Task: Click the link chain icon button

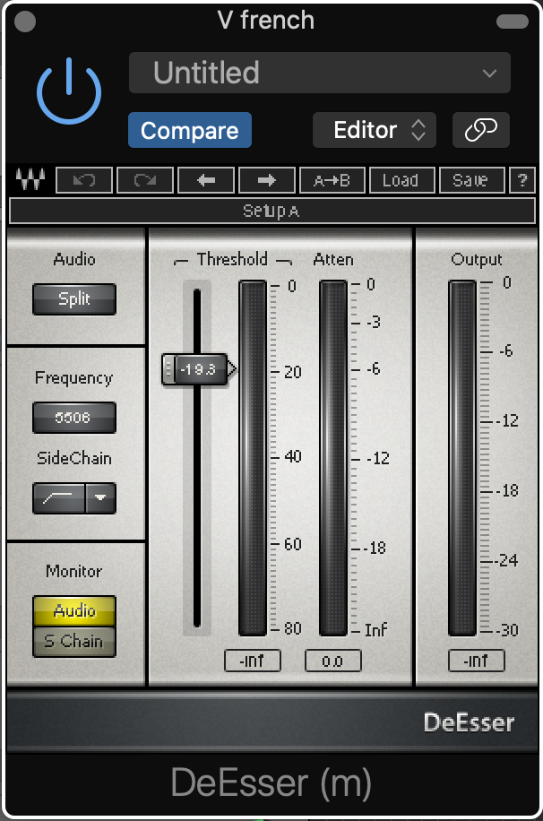Action: click(480, 130)
